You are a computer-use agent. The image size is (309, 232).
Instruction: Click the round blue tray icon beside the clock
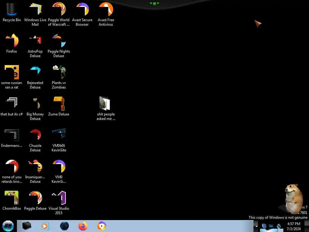279,226
